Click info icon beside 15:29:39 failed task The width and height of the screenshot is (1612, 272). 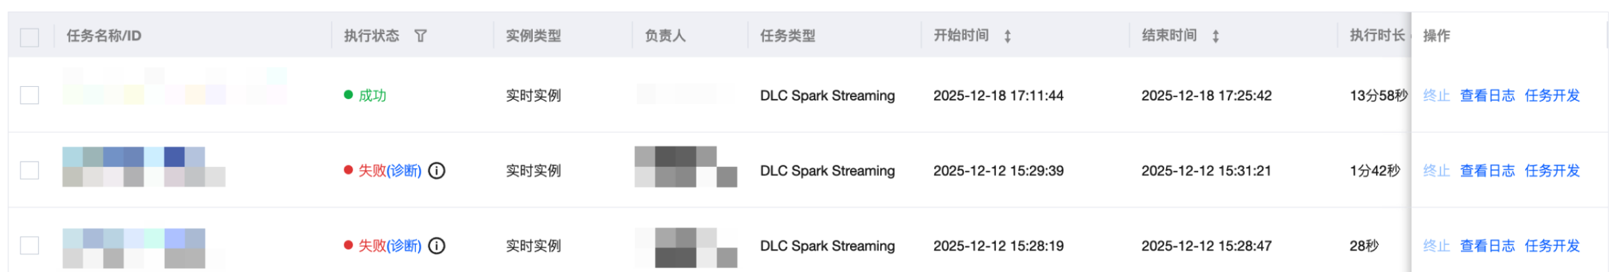click(x=437, y=171)
